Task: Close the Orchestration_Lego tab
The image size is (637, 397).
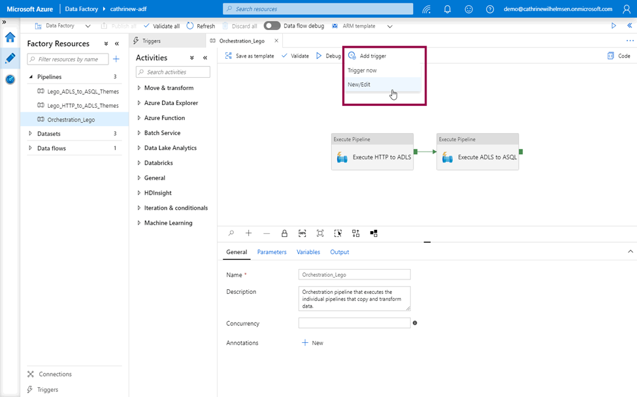Action: tap(276, 40)
